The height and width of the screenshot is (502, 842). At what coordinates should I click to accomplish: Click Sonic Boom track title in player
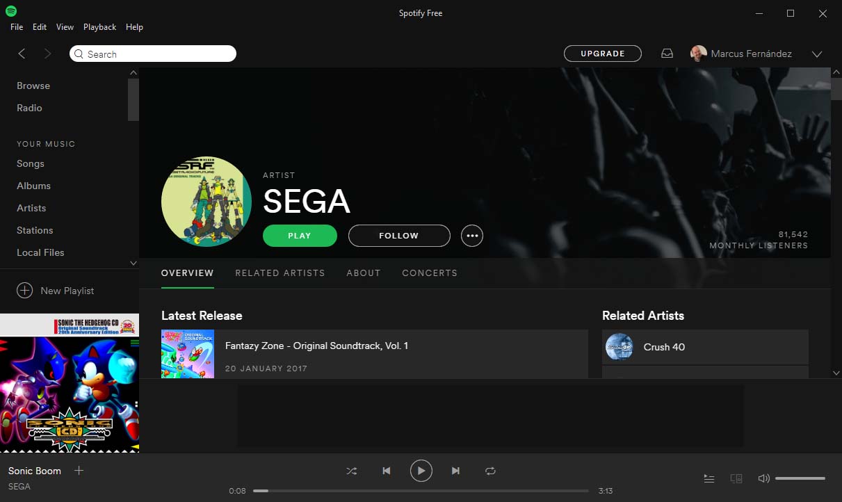(35, 471)
